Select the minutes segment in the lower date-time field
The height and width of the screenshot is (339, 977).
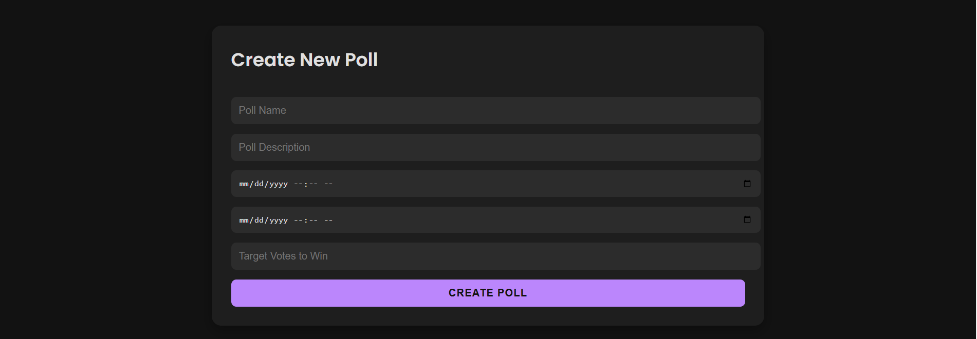tap(314, 221)
